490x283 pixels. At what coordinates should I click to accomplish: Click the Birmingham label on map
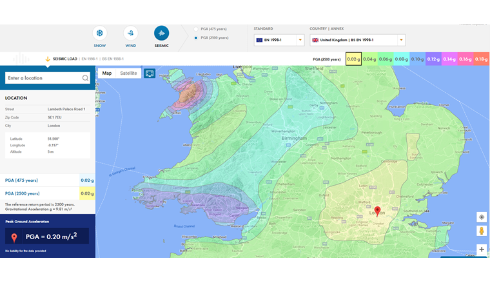coord(294,138)
